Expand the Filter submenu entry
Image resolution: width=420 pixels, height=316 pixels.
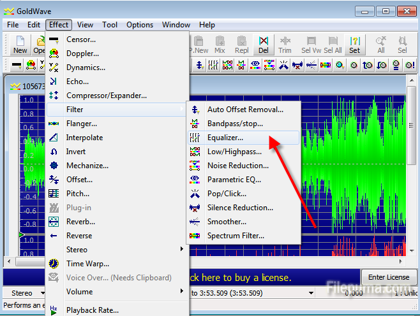tap(75, 110)
